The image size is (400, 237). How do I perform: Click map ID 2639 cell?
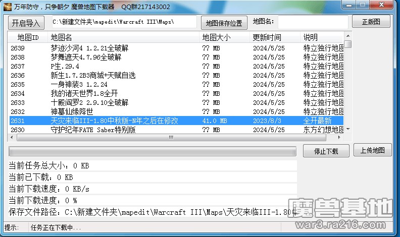18,48
